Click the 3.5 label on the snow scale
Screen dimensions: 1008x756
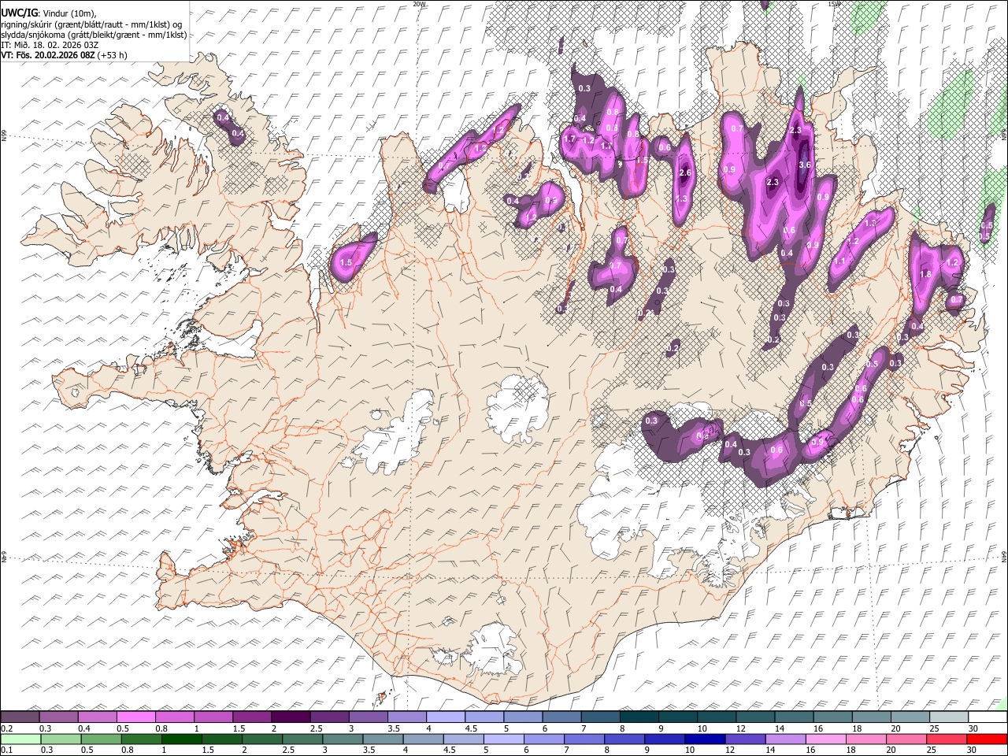coord(394,728)
